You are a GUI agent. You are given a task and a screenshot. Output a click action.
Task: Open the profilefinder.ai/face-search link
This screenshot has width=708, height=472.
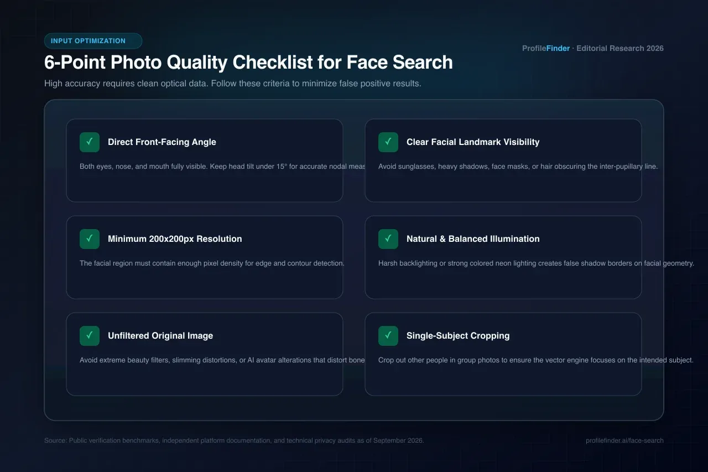pos(624,440)
